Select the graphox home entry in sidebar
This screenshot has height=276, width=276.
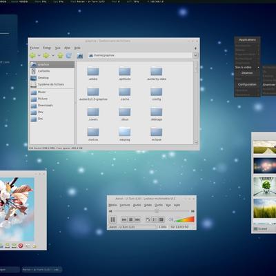click(52, 64)
